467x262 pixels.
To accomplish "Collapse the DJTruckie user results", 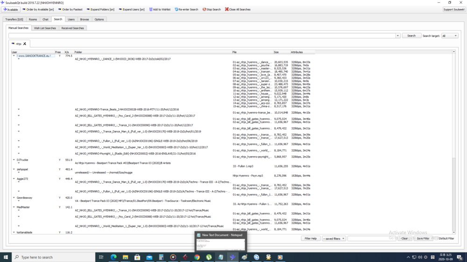I will [x=14, y=160].
